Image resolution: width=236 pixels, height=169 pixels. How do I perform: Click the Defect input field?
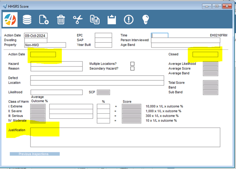97,78
